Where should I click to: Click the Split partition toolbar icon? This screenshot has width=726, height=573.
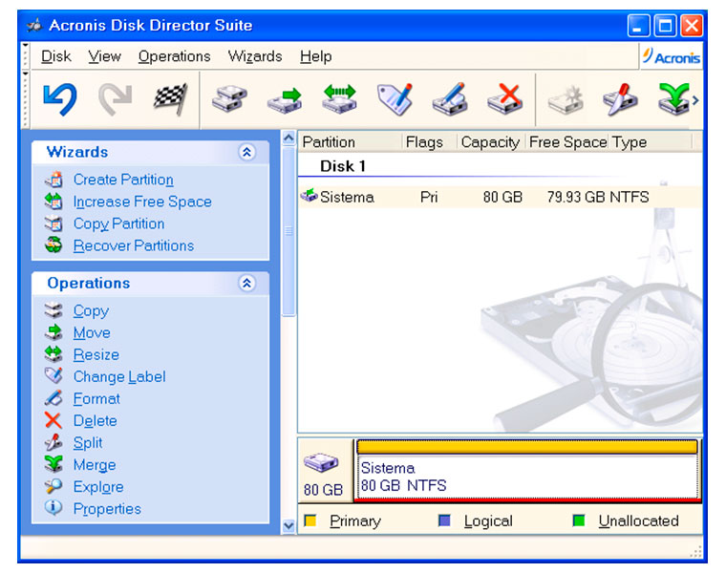pos(620,98)
